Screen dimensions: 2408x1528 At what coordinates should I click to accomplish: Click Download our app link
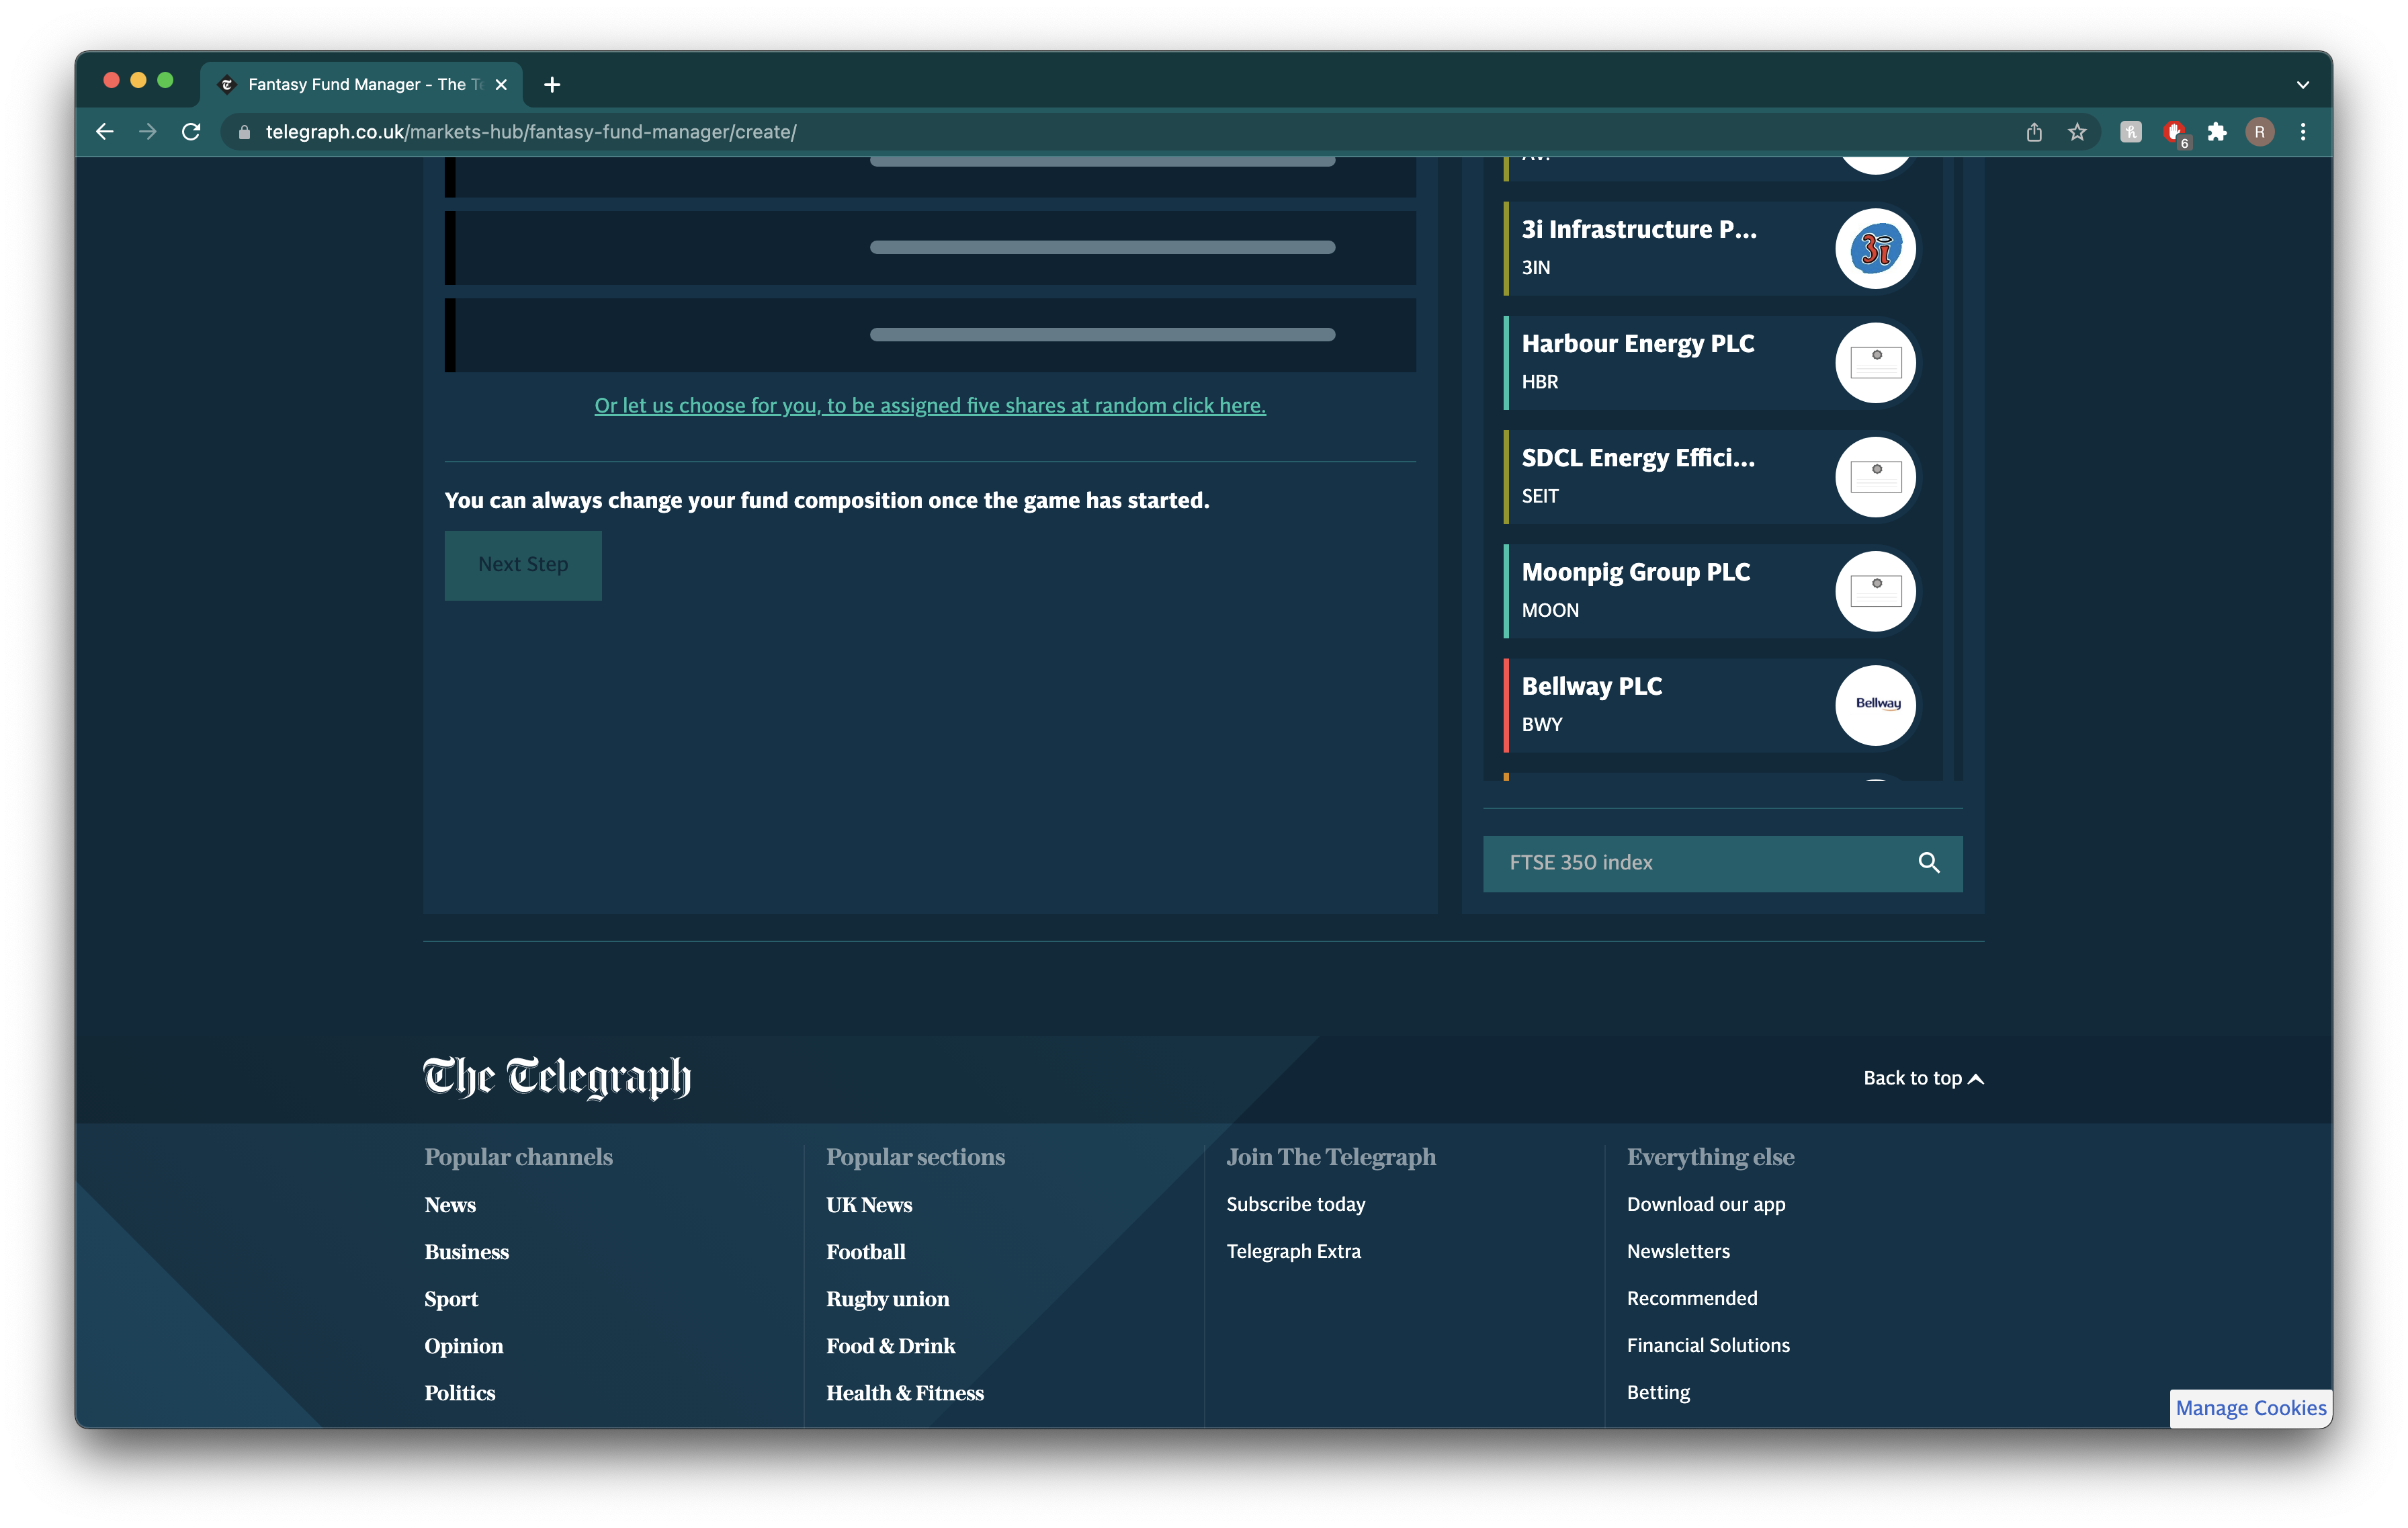coord(1706,1204)
